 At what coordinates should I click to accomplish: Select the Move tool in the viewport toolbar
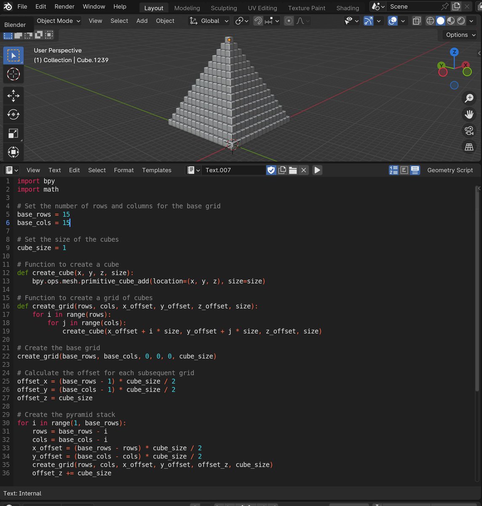[x=13, y=96]
